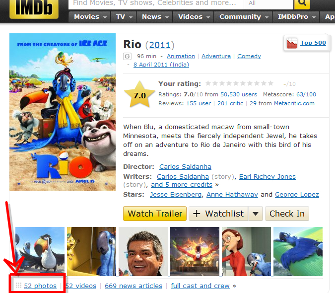Open Anne Hathaway's page
335x293 pixels.
(x=232, y=195)
